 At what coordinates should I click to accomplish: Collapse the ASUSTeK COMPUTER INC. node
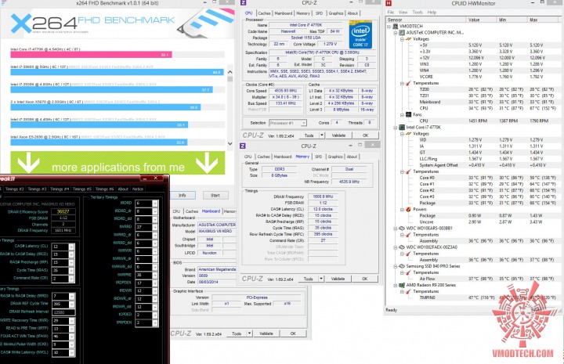396,33
